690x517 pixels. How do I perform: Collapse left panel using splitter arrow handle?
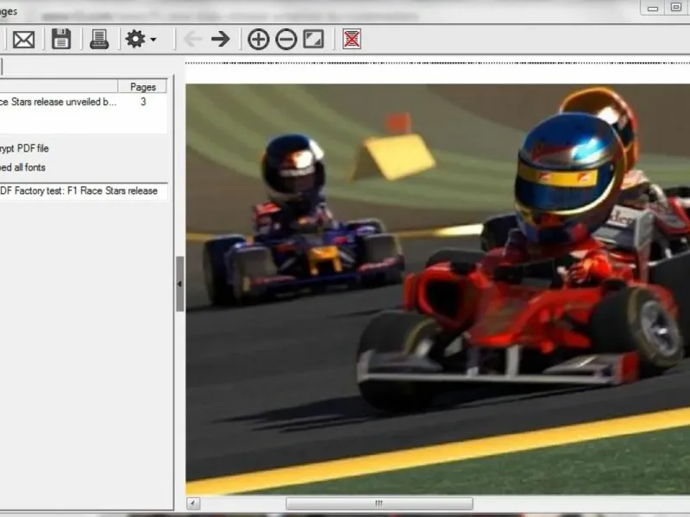[180, 283]
